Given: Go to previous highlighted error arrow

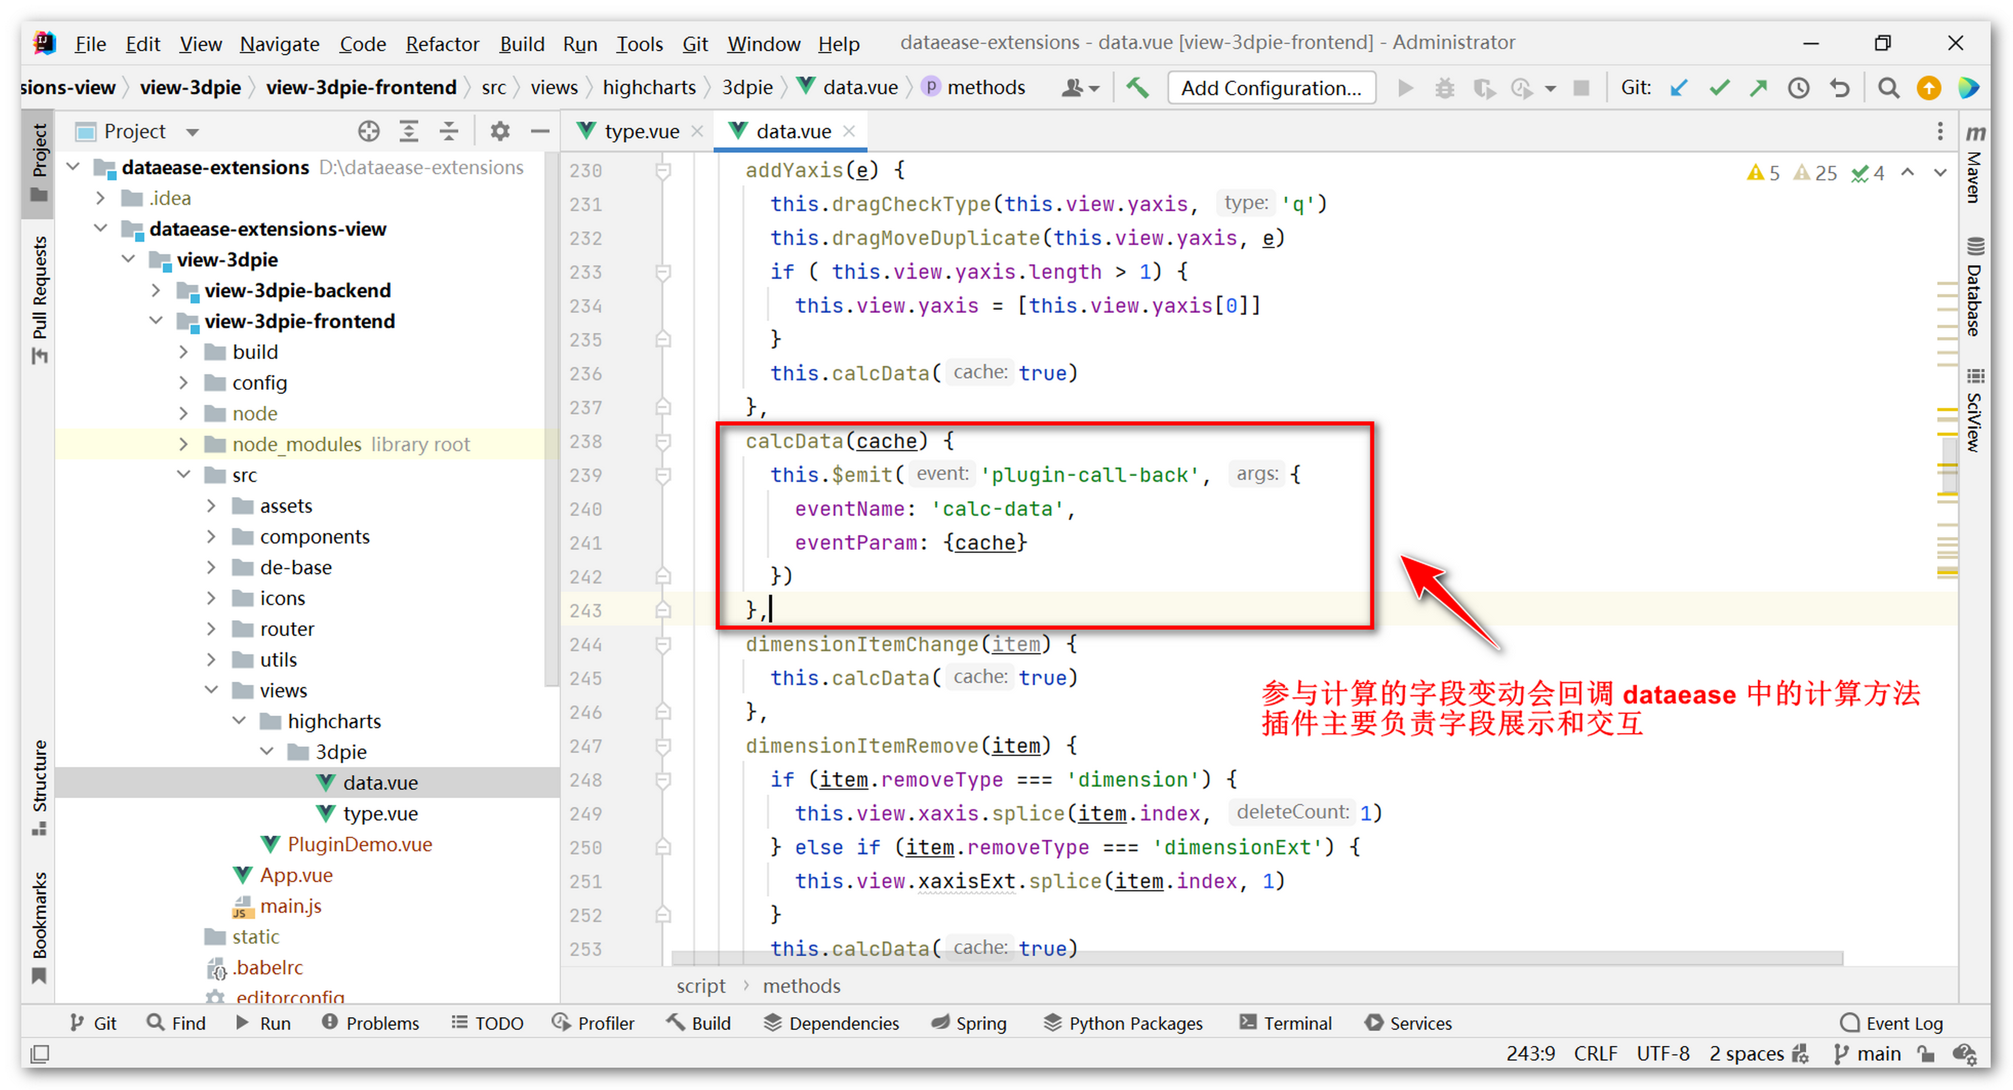Looking at the screenshot, I should pyautogui.click(x=1907, y=173).
